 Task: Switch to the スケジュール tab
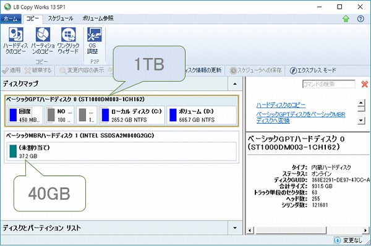pos(61,19)
